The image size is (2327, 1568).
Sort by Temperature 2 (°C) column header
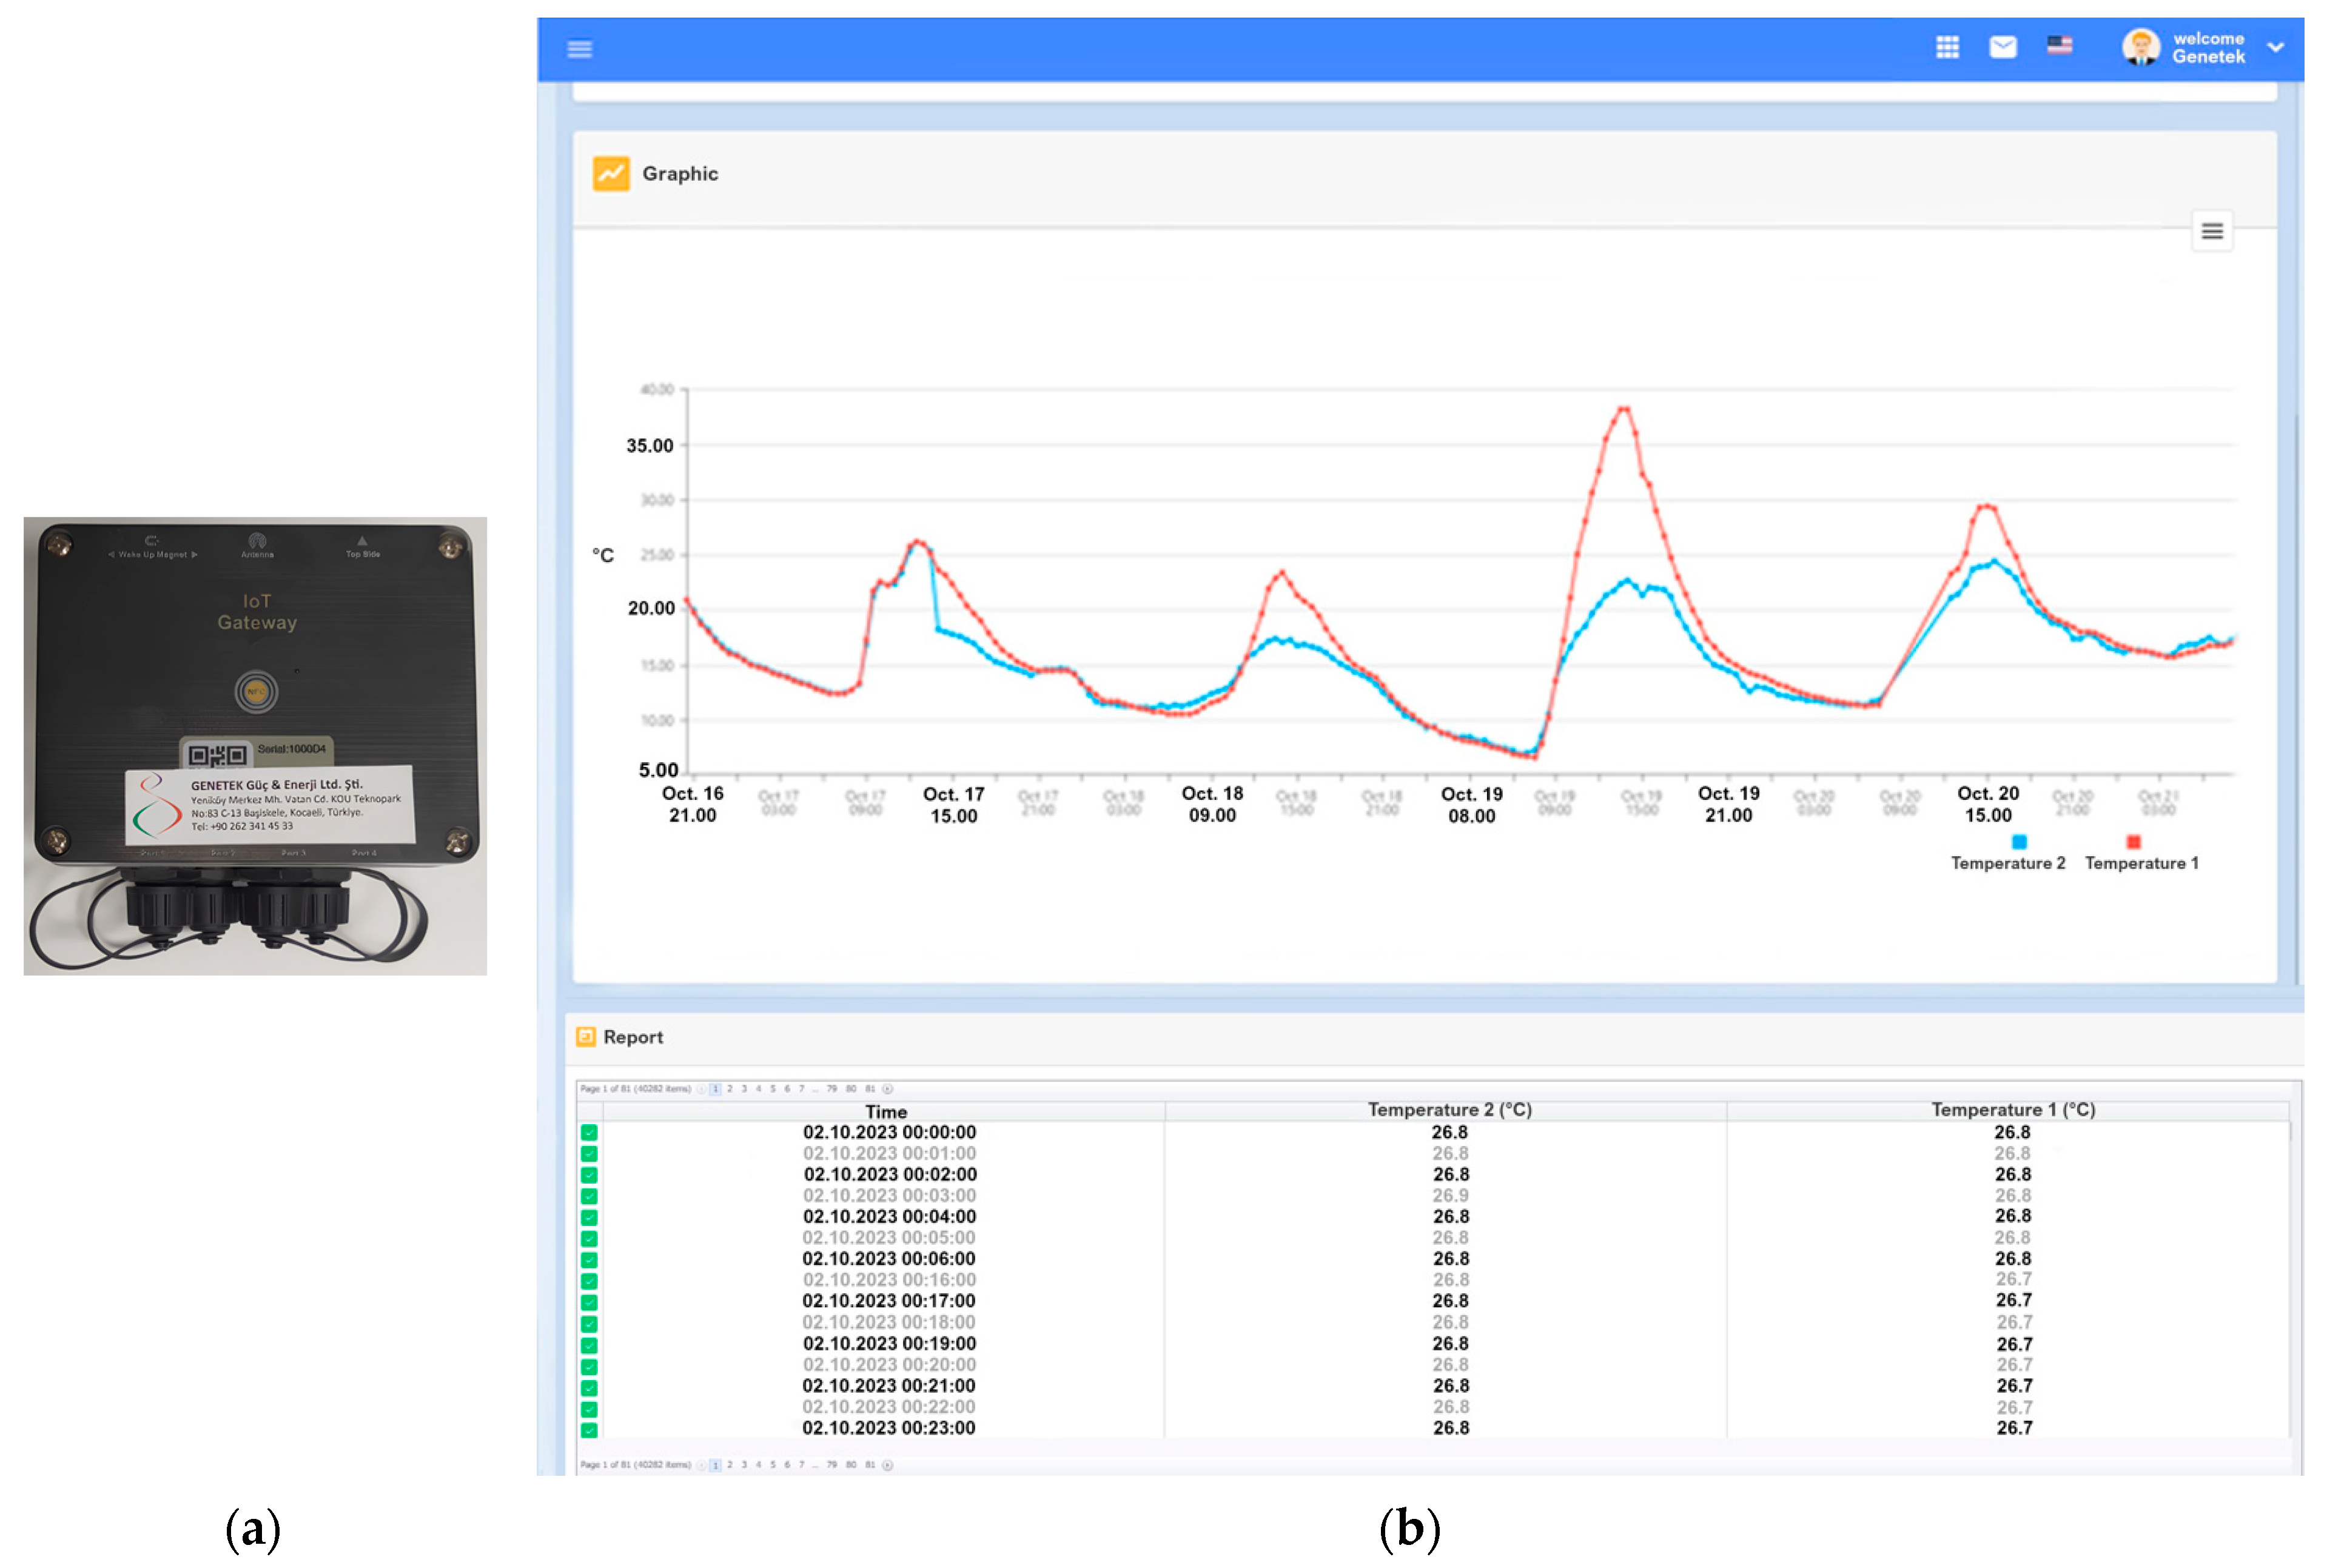click(1449, 1110)
